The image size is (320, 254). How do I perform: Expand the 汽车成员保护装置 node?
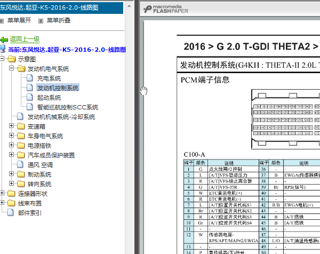(x=12, y=155)
